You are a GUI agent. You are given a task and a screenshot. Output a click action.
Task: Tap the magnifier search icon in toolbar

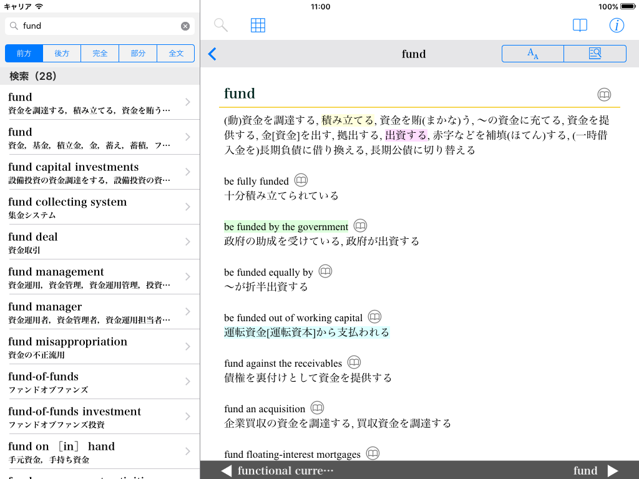221,25
